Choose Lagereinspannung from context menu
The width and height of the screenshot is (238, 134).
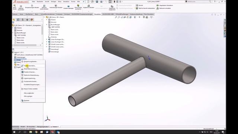(33, 78)
